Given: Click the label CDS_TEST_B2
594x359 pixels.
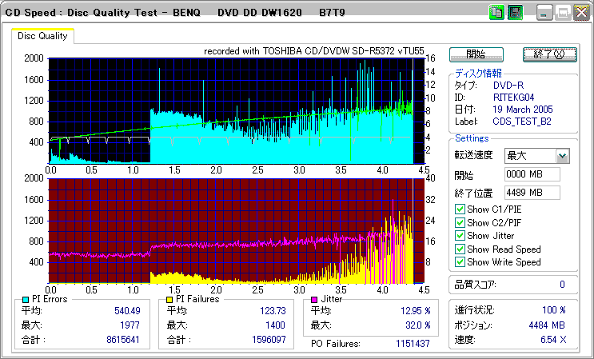Looking at the screenshot, I should pyautogui.click(x=522, y=122).
